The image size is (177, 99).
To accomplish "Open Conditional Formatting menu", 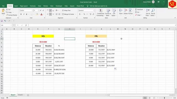I will (100, 12).
